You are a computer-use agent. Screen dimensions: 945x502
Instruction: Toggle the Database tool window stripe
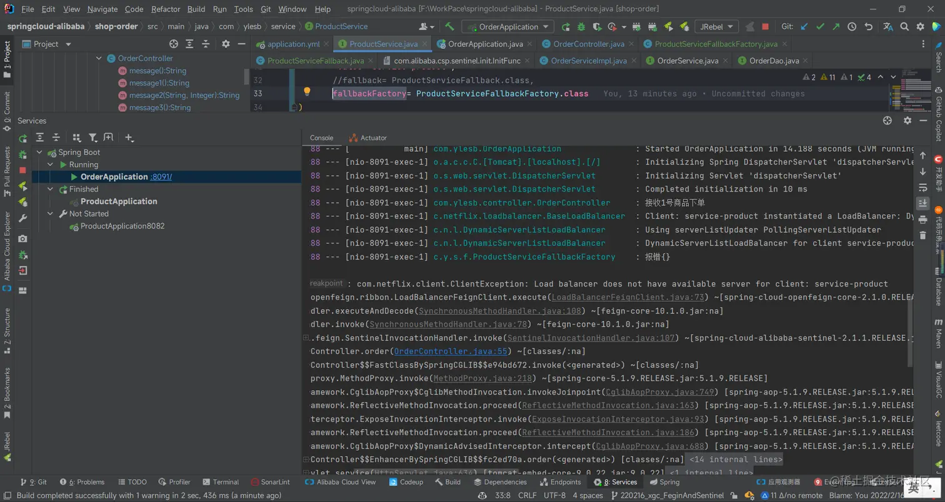938,287
